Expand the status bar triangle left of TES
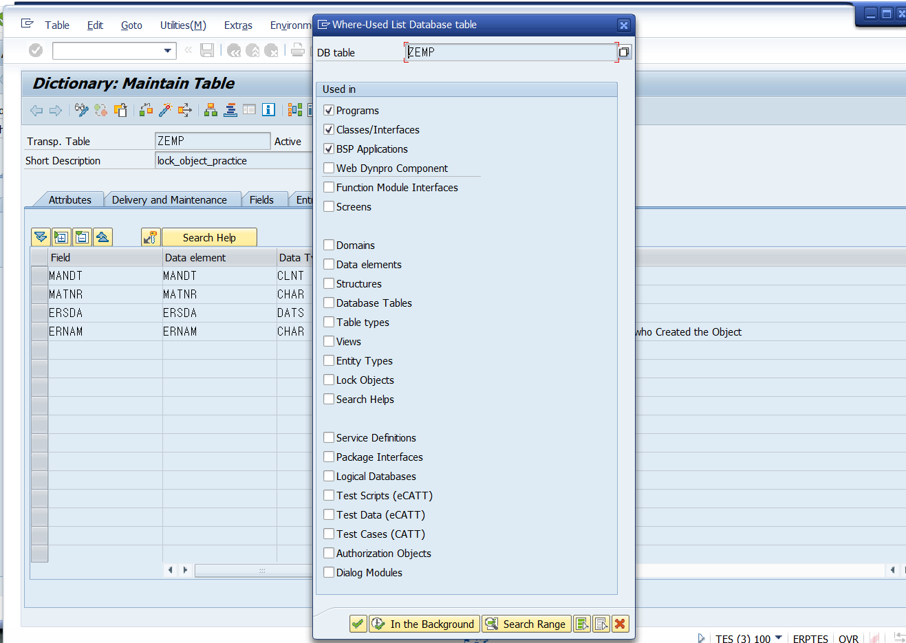The image size is (906, 643). coord(701,638)
